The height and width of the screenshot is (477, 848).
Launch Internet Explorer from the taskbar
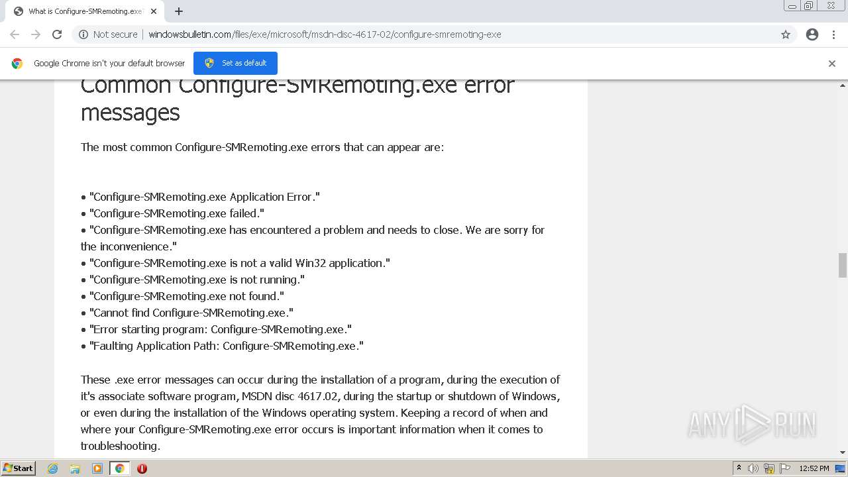(x=53, y=468)
